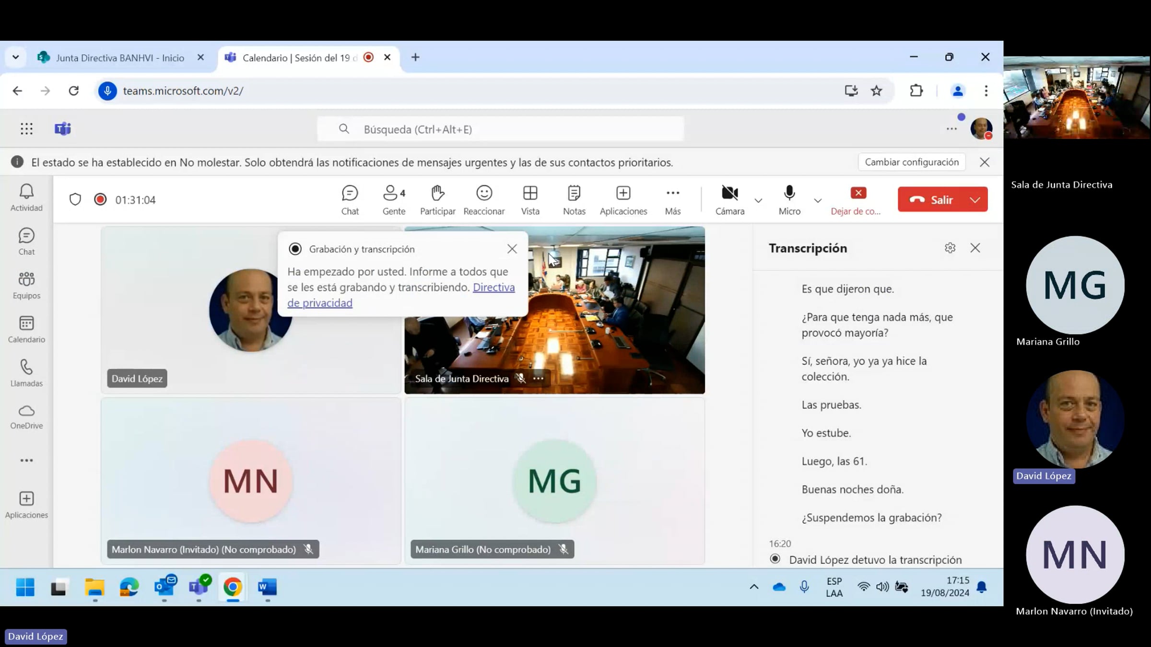Show more apps via sidebar ellipsis
The height and width of the screenshot is (647, 1151).
pos(26,461)
